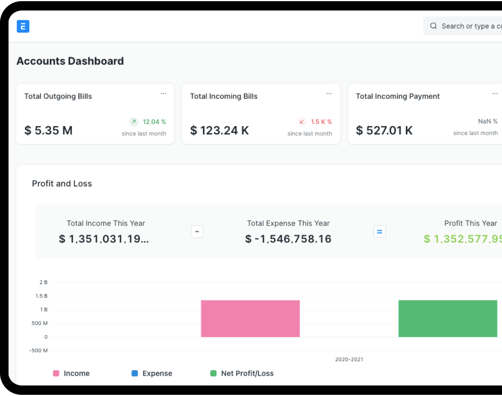Click the pink Income bar in the chart
502x396 pixels.
[250, 319]
